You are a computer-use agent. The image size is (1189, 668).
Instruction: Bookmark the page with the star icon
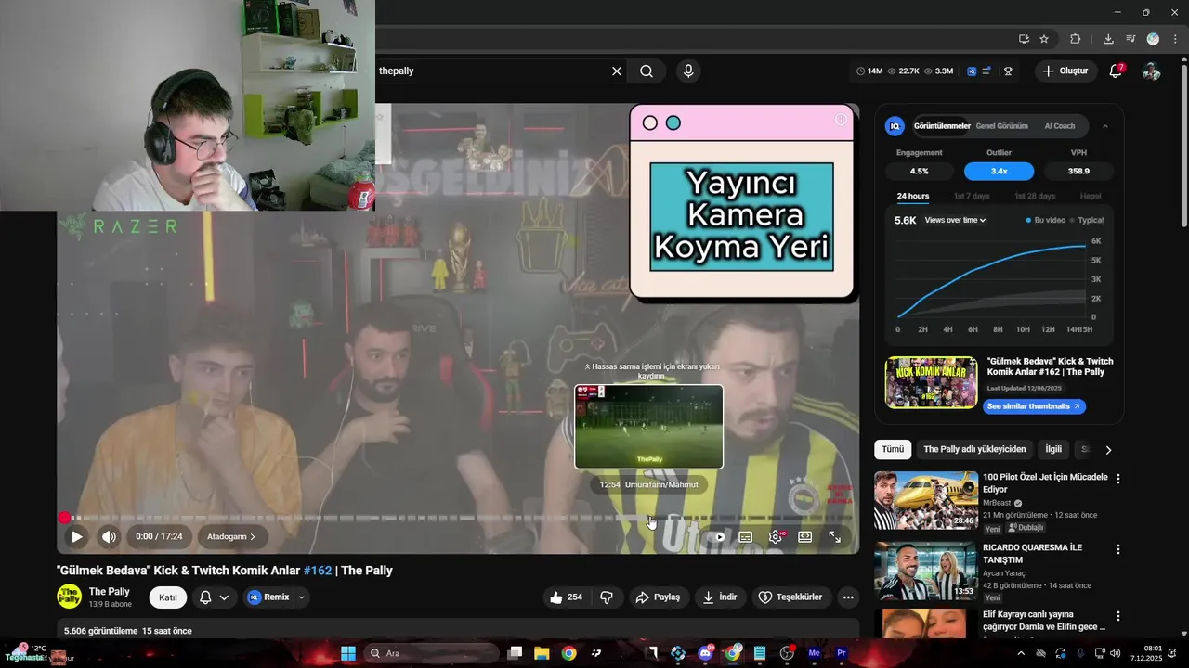pos(1044,39)
